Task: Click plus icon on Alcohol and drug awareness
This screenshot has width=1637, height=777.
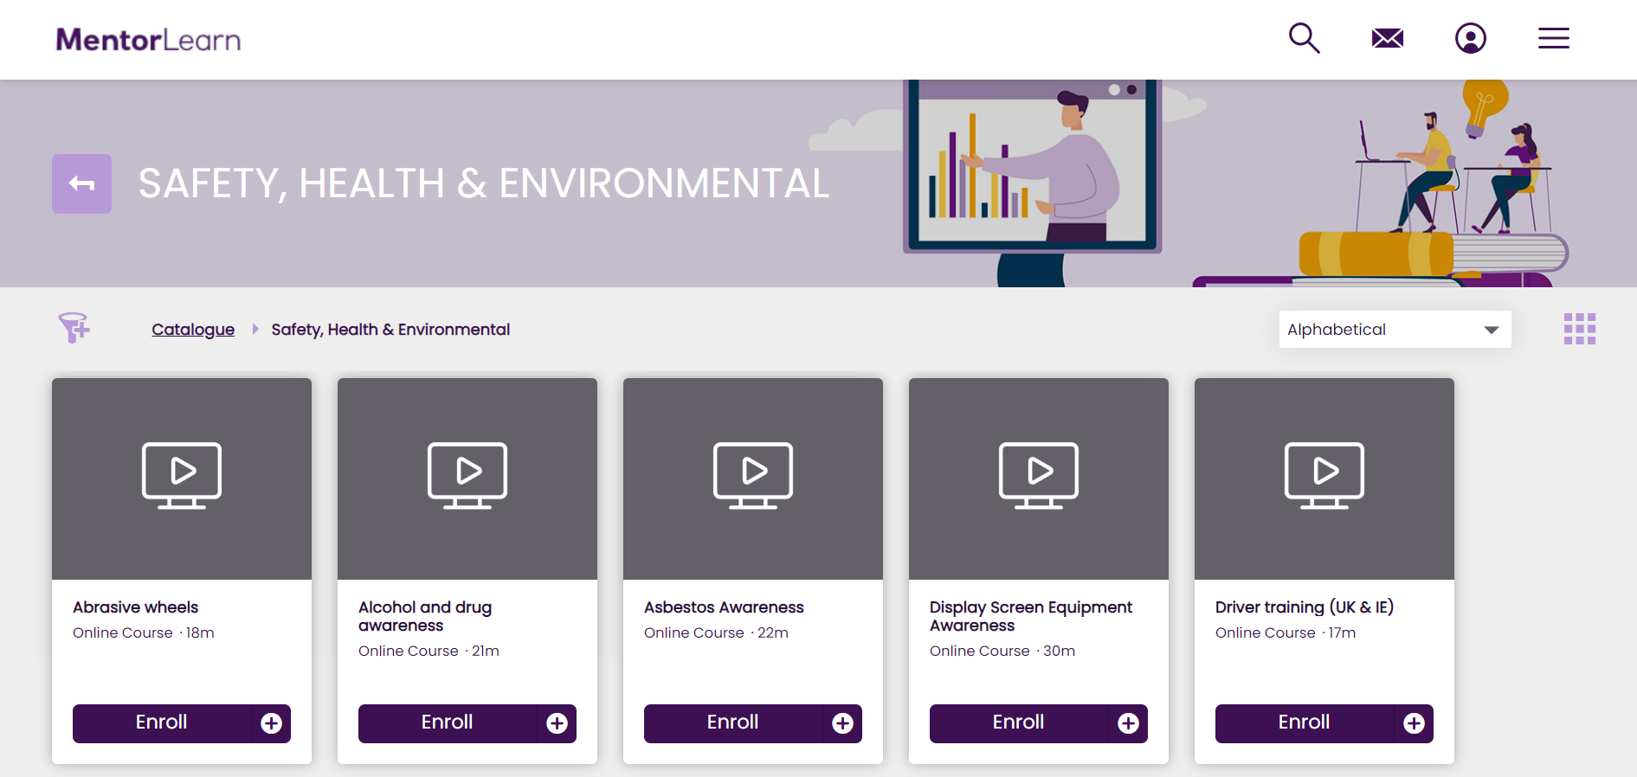Action: click(557, 723)
